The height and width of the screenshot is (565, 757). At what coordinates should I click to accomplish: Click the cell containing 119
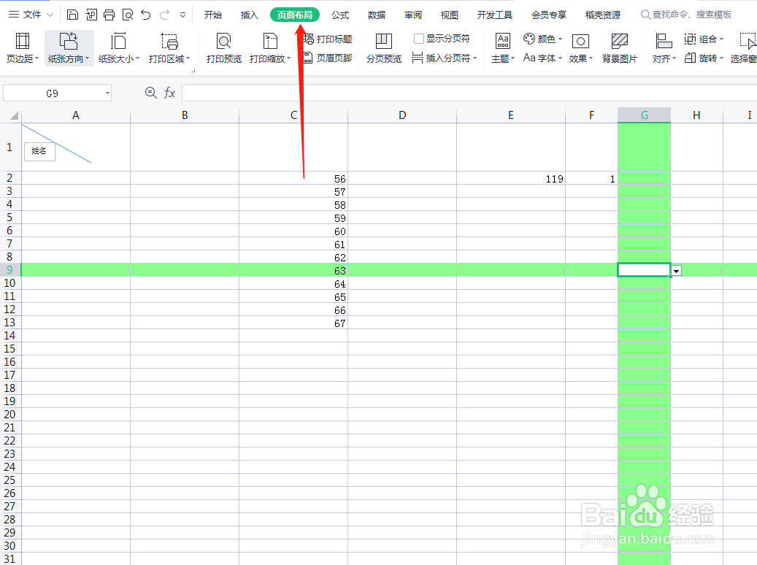pyautogui.click(x=511, y=178)
